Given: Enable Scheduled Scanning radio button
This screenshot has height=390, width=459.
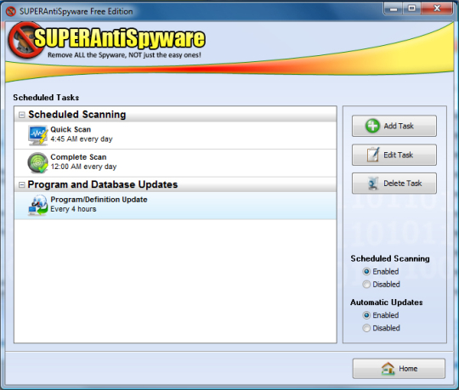Looking at the screenshot, I should point(366,272).
